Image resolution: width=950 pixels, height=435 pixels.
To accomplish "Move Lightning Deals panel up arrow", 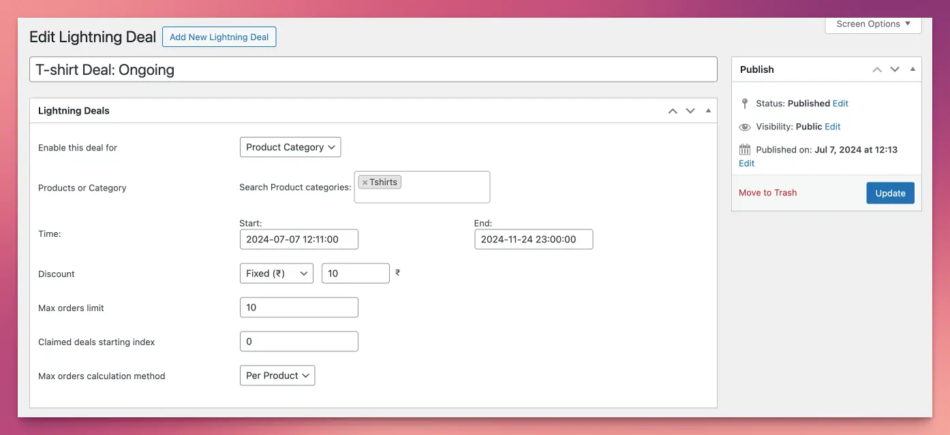I will [x=673, y=111].
